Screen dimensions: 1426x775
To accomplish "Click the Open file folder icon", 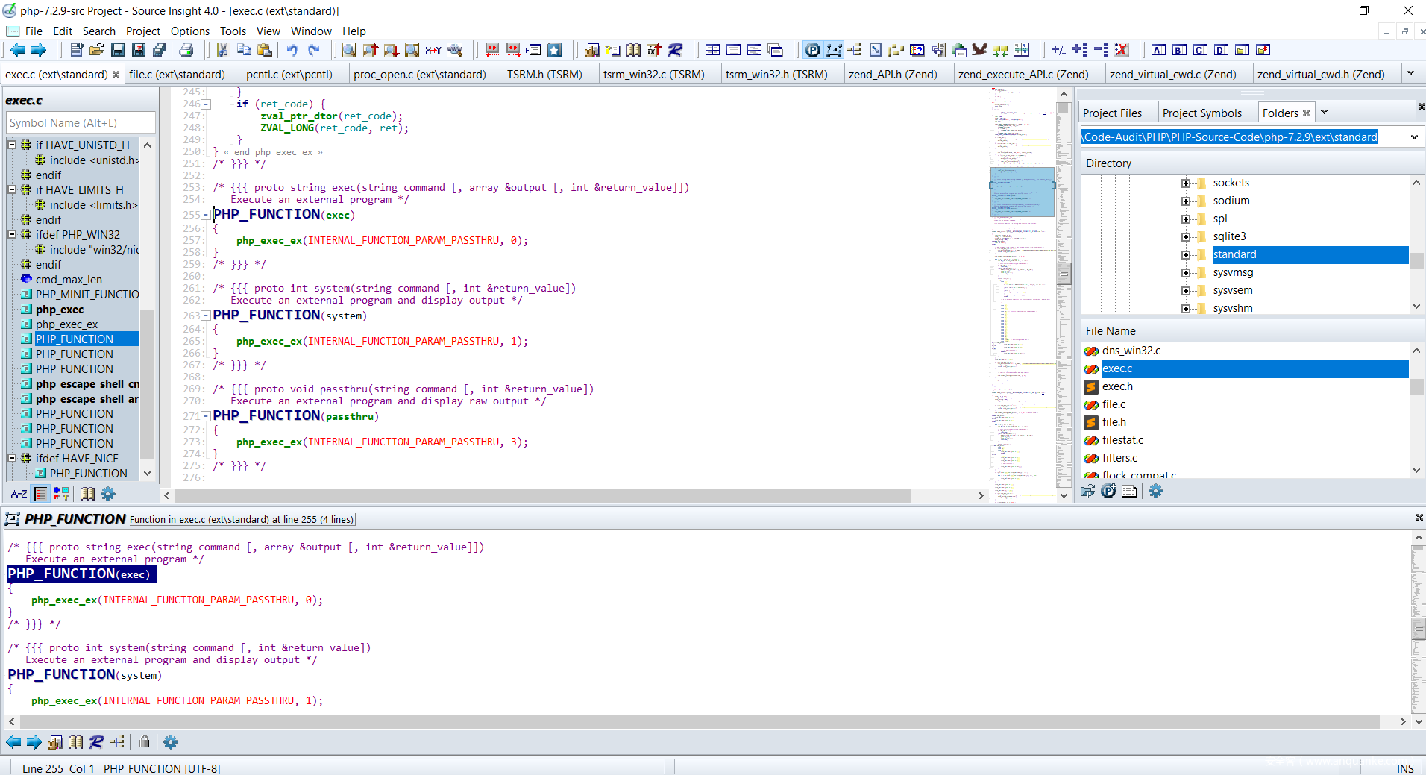I will tap(97, 50).
